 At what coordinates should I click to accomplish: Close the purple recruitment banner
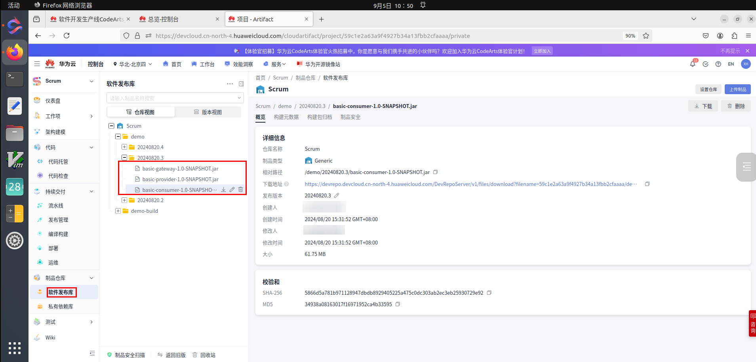tap(747, 51)
